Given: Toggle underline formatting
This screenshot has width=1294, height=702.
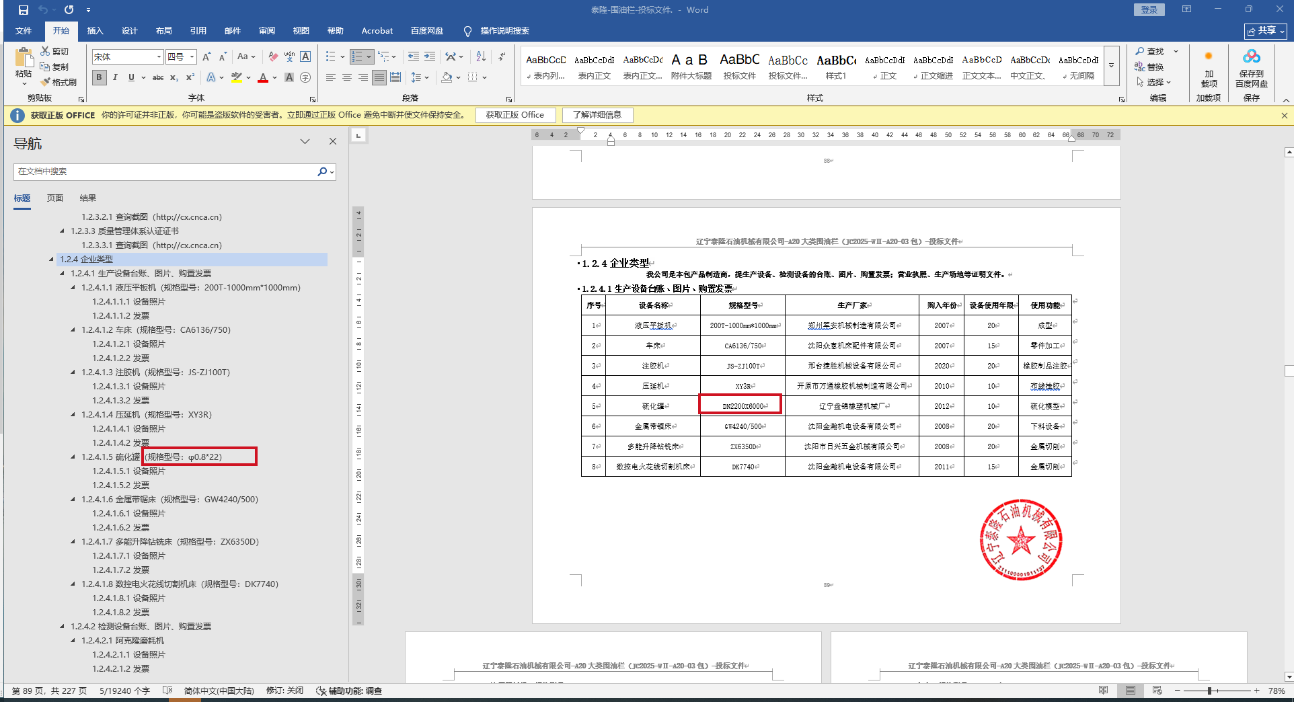Looking at the screenshot, I should (131, 77).
